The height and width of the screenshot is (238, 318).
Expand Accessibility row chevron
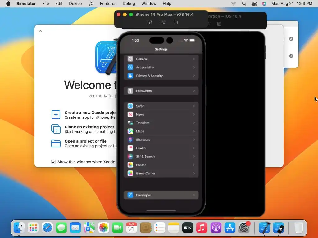pyautogui.click(x=194, y=67)
